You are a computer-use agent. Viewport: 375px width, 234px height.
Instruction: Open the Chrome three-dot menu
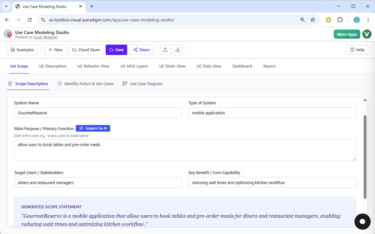click(368, 19)
